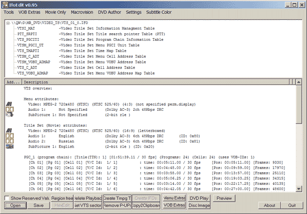Click the Add... column header
This screenshot has height=214, width=307.
tap(13, 82)
